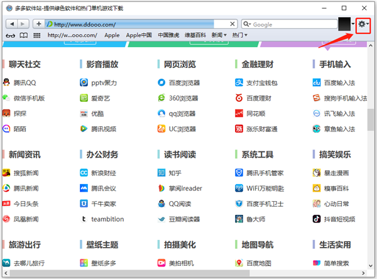Screen dimensions: 377x279
Task: Open the gear settings menu
Action: (x=363, y=25)
